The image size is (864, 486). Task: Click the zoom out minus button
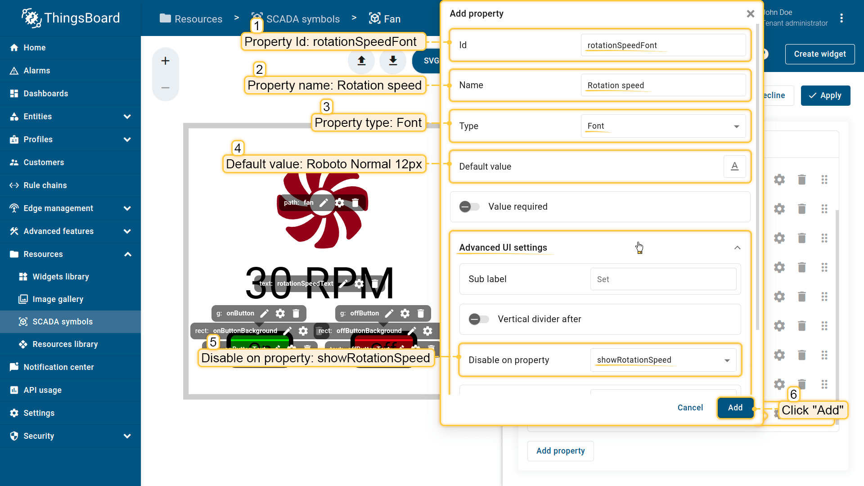click(x=166, y=88)
